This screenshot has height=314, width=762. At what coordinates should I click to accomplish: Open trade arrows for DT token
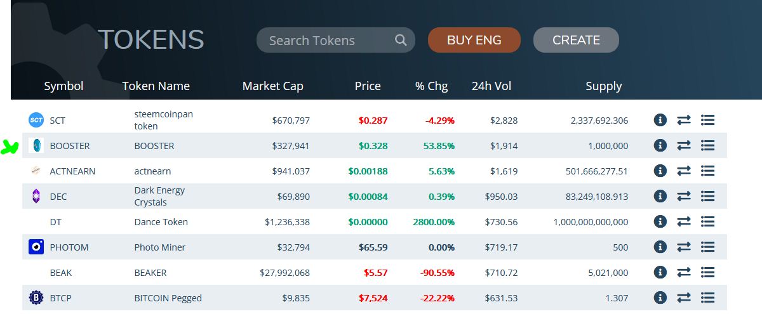coord(684,221)
